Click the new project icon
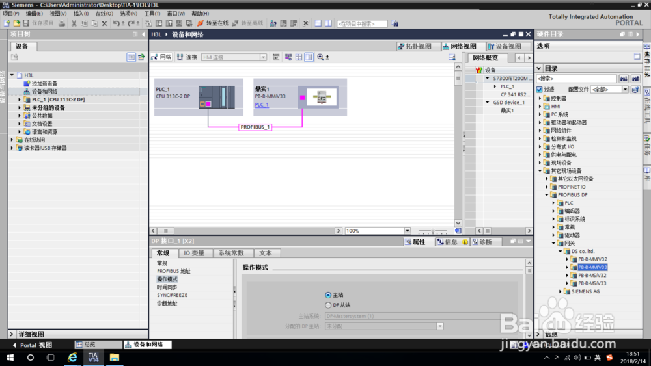This screenshot has height=366, width=651. (7, 23)
